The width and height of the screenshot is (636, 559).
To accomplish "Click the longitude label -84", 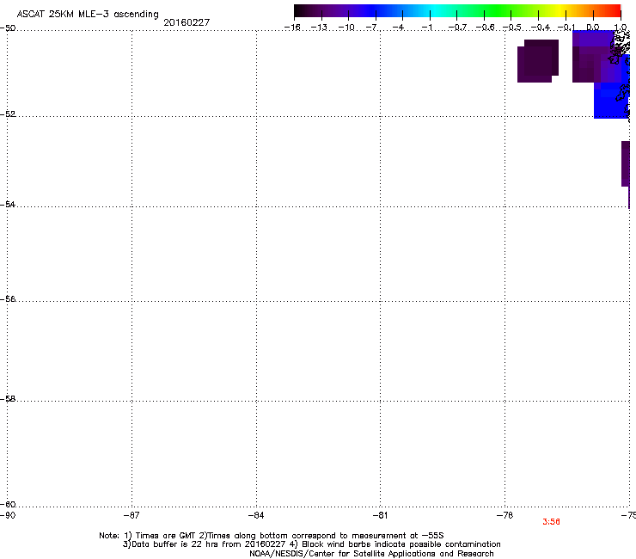I will pos(256,515).
